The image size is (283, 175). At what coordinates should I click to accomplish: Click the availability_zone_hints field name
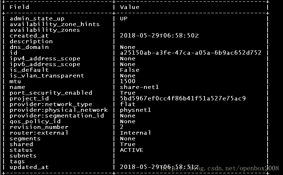coord(54,24)
